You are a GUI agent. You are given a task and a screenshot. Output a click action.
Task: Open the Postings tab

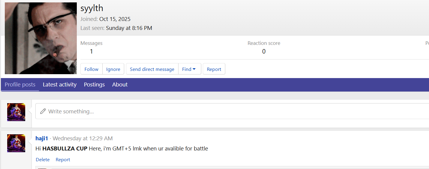click(94, 85)
